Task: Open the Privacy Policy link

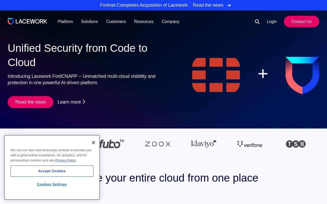Action: 66,160
